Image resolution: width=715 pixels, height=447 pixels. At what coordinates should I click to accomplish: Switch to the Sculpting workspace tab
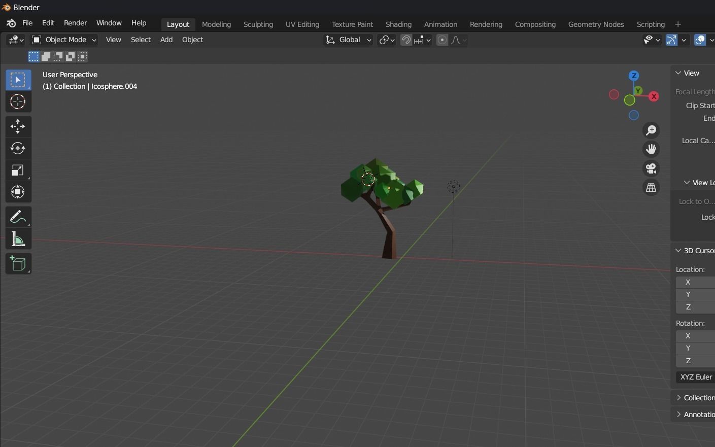click(x=258, y=24)
